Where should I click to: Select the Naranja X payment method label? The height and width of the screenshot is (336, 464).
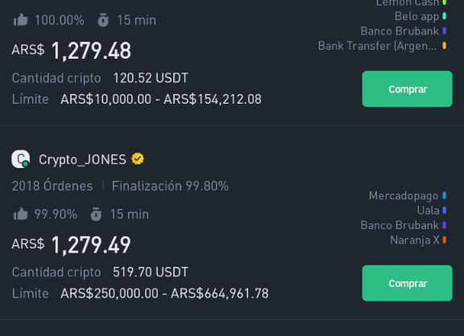[415, 240]
